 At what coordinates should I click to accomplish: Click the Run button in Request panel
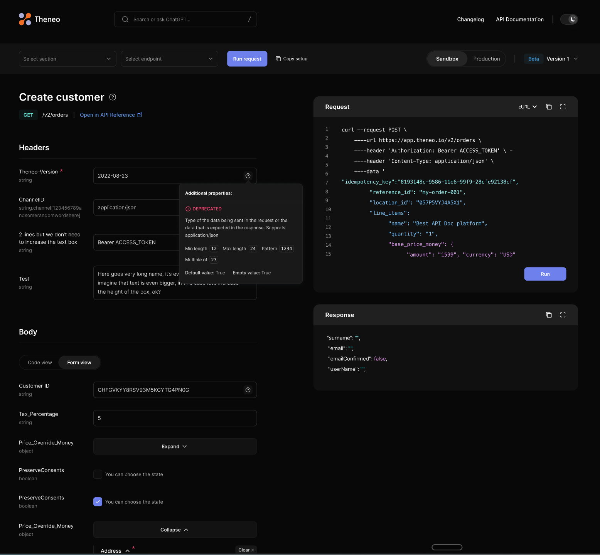click(545, 274)
